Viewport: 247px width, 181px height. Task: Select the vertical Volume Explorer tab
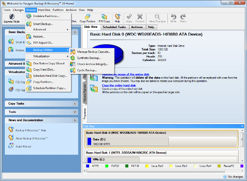click(x=85, y=93)
